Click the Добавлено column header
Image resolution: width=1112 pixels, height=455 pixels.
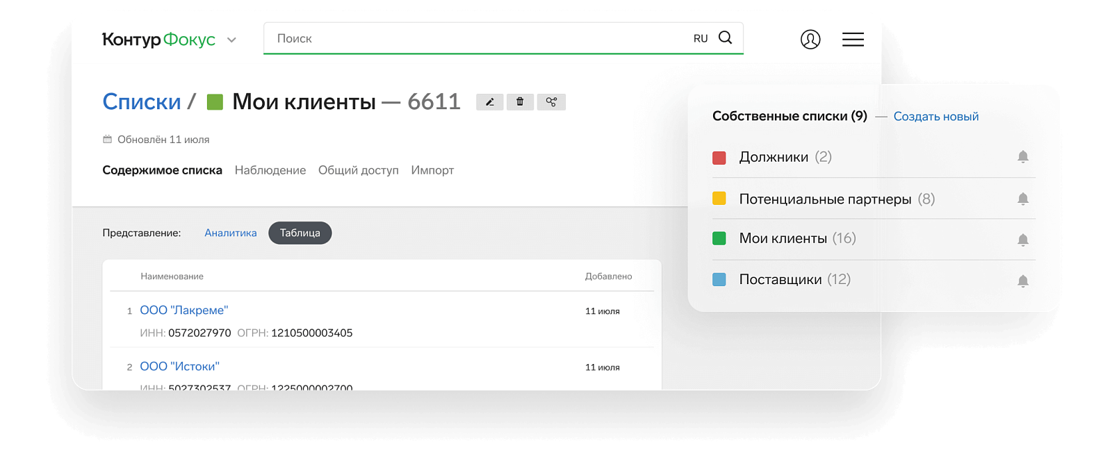pyautogui.click(x=608, y=276)
